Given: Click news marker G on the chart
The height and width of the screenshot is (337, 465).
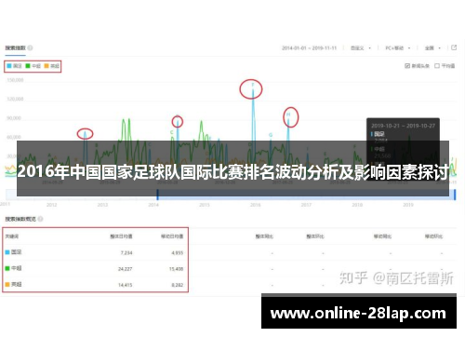Looking at the screenshot, I should tap(271, 135).
